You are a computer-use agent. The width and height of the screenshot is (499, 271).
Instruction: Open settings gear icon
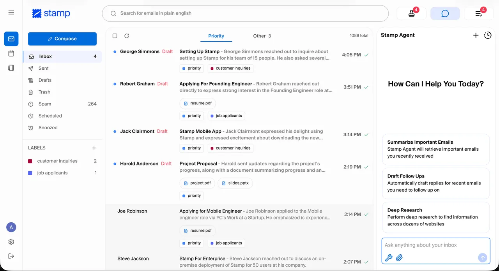[x=11, y=242]
